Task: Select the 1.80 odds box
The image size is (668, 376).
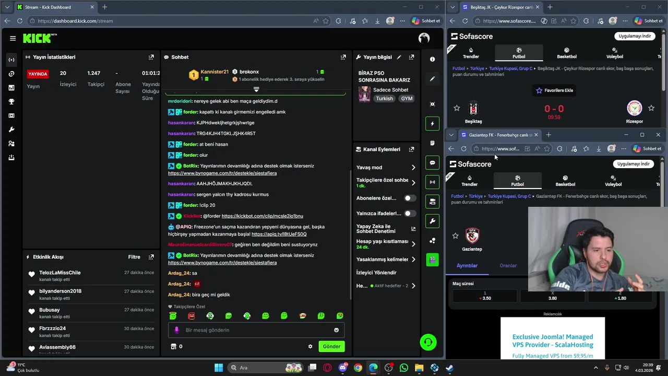Action: (620, 296)
